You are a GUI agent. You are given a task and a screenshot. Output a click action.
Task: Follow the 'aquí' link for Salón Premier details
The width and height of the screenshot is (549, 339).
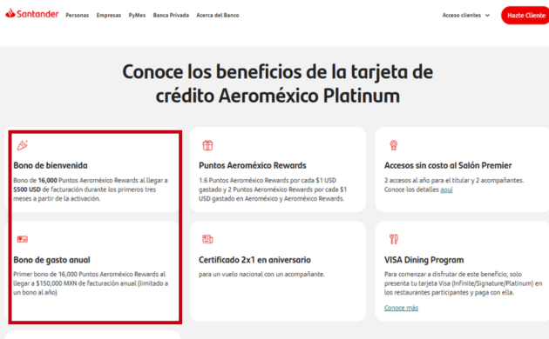446,189
